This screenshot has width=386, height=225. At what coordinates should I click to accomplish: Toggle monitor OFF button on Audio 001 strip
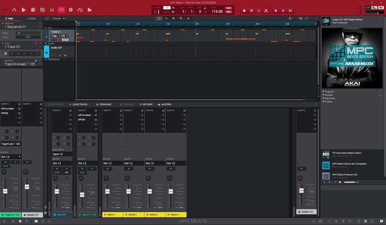point(67,173)
